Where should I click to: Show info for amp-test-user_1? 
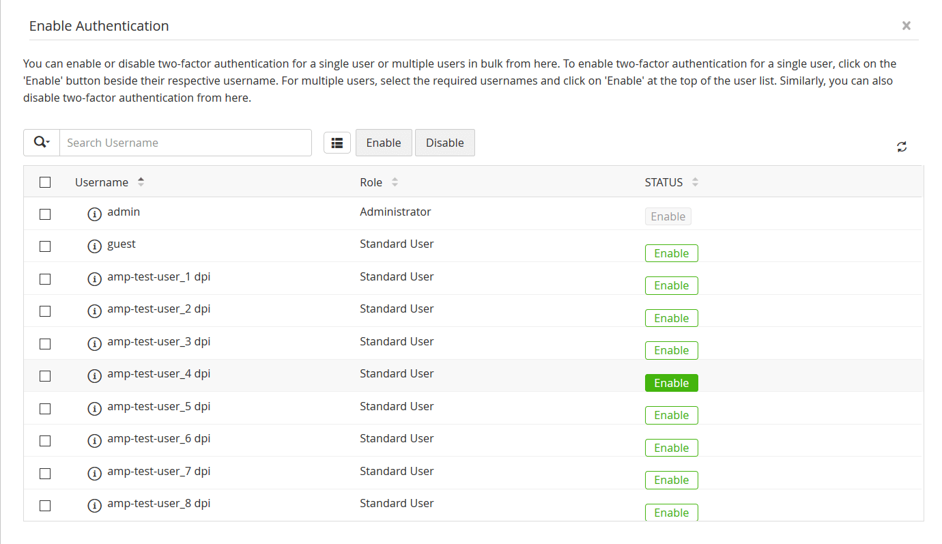pos(95,278)
